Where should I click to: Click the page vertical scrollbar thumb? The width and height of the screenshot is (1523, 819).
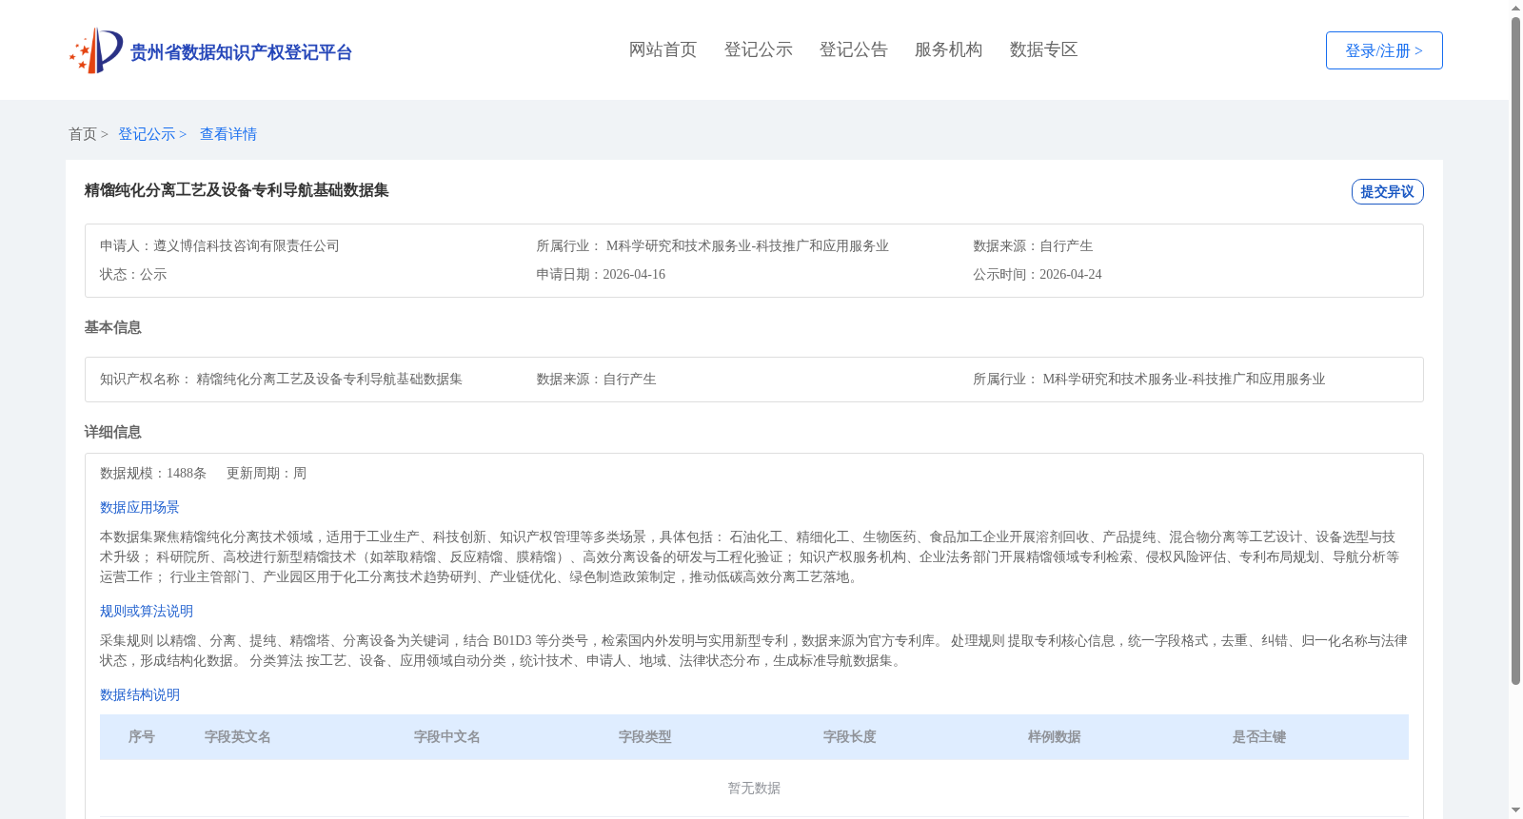pyautogui.click(x=1515, y=351)
